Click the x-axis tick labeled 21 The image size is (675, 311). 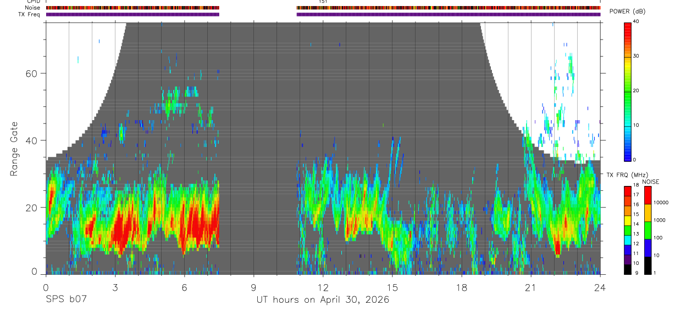click(x=531, y=287)
